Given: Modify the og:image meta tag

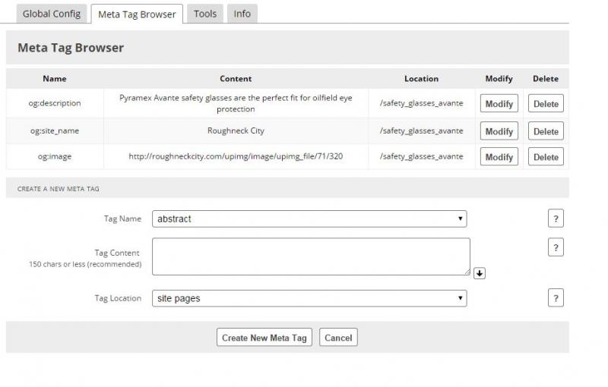Looking at the screenshot, I should (499, 157).
